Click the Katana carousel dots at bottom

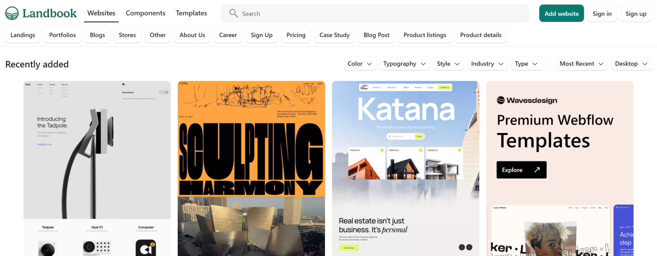tap(466, 247)
